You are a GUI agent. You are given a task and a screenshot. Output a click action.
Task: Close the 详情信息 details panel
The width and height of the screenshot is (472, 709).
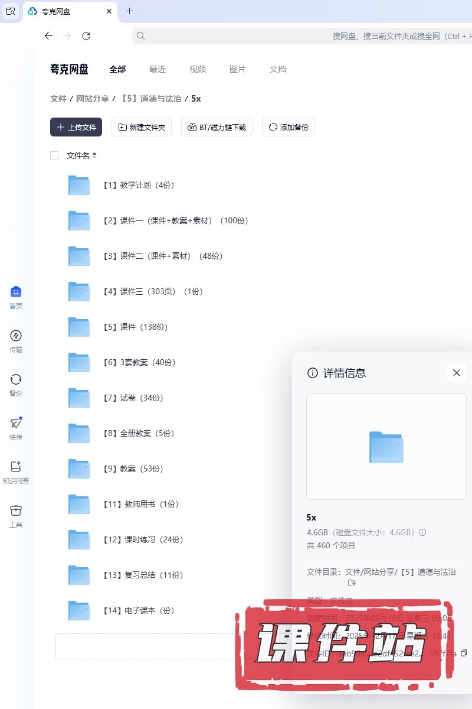tap(456, 373)
